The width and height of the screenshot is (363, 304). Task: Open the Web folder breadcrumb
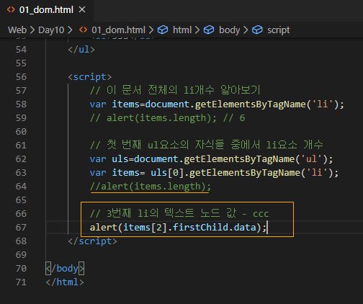[x=17, y=30]
